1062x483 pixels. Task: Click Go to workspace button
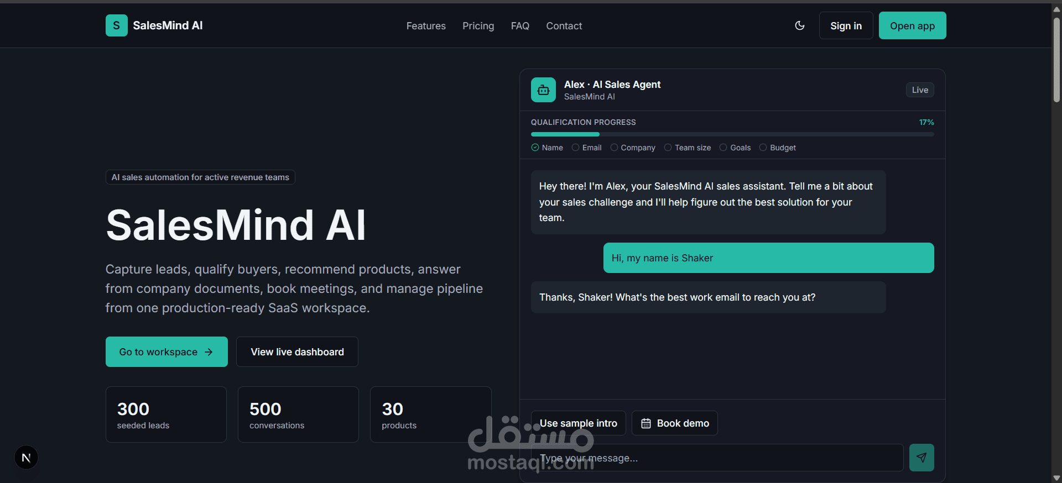[166, 351]
